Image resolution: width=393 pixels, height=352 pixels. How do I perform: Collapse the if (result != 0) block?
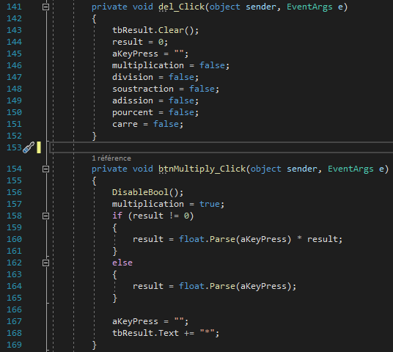tap(45, 216)
